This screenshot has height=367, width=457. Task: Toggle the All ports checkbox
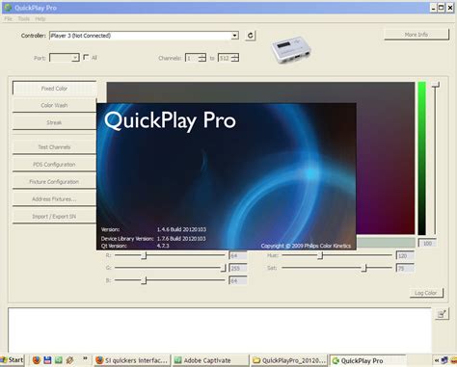click(86, 57)
